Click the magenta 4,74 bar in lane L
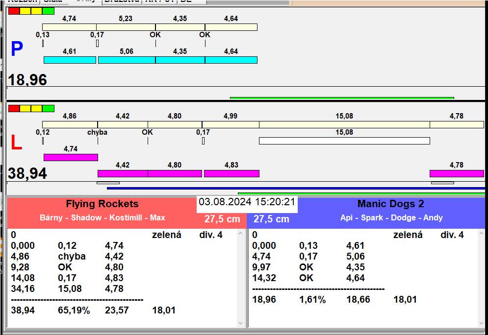 [71, 157]
